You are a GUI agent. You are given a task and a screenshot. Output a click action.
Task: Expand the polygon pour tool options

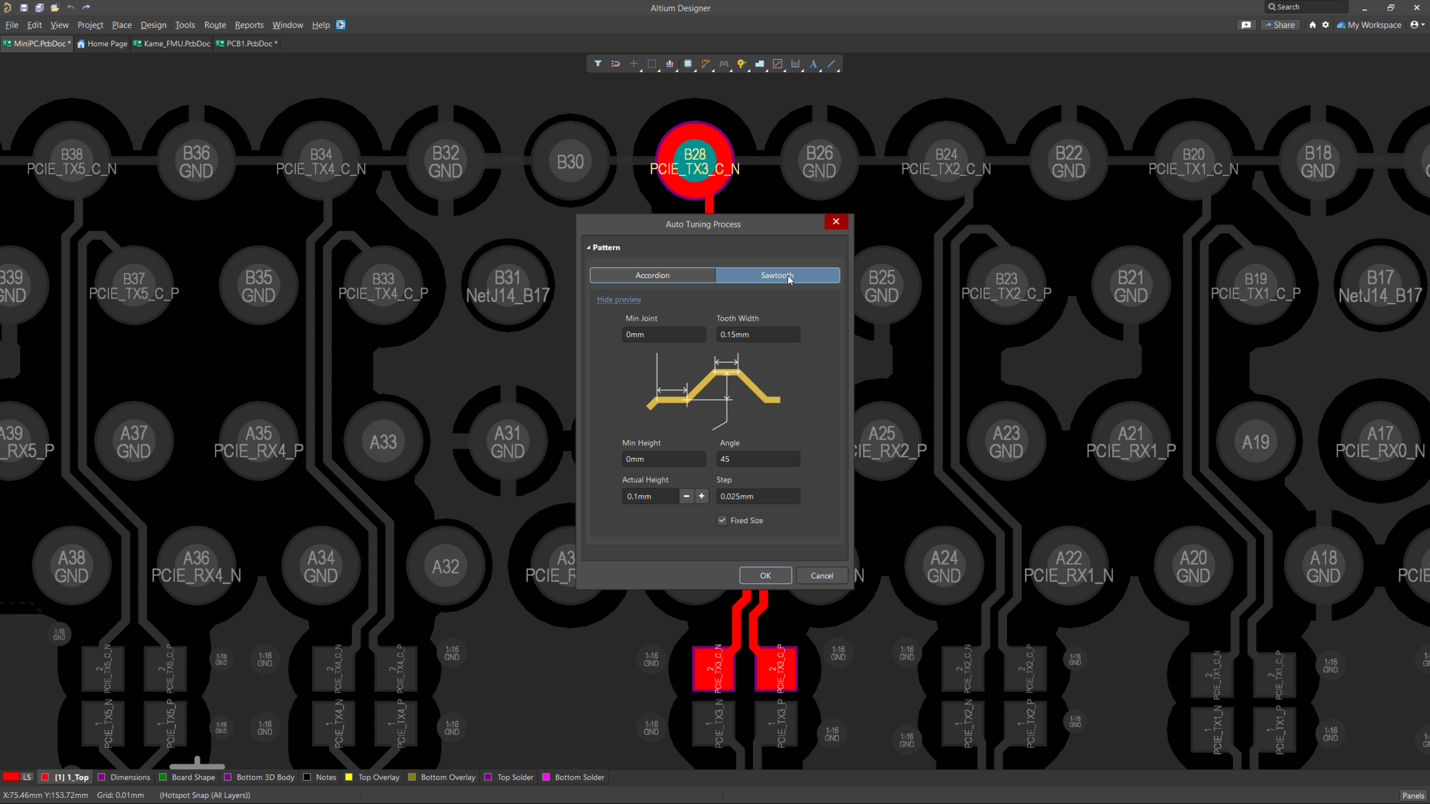coord(766,70)
